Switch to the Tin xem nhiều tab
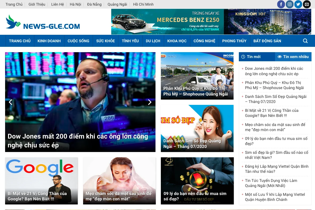Viewport: 315px width, 210px height. pos(293,57)
